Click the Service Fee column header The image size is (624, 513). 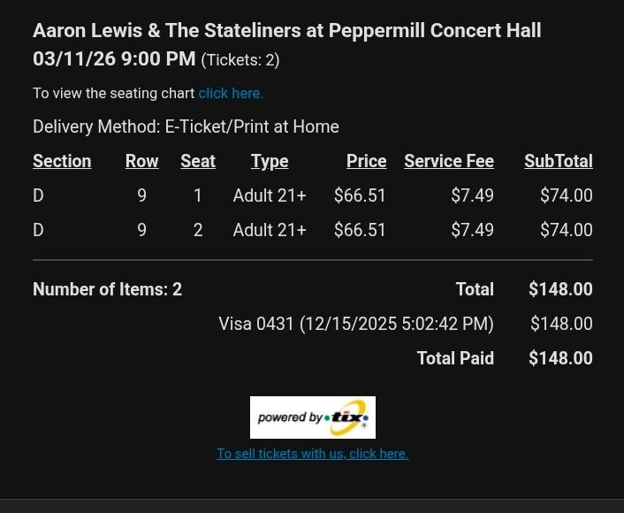click(449, 161)
